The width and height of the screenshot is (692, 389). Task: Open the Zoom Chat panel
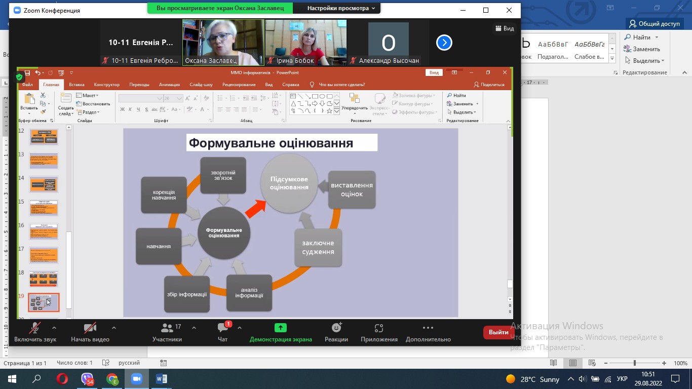tap(222, 332)
